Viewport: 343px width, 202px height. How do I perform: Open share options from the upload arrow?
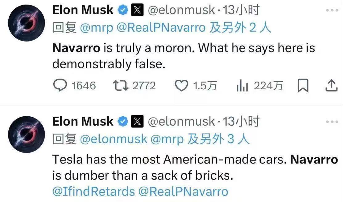(x=332, y=86)
